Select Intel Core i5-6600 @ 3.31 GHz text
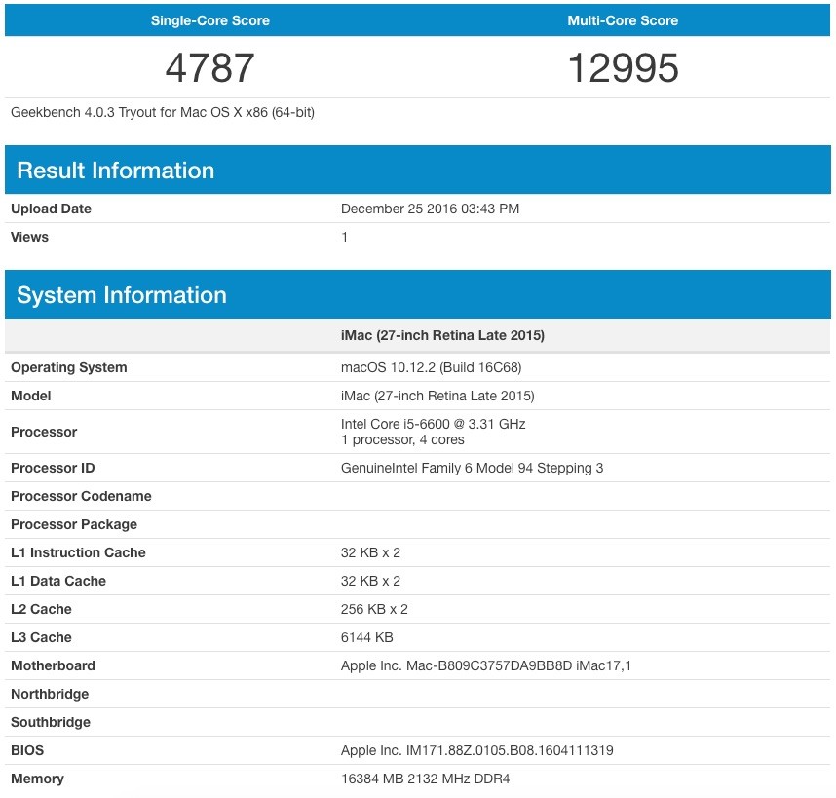The width and height of the screenshot is (836, 798). tap(434, 424)
